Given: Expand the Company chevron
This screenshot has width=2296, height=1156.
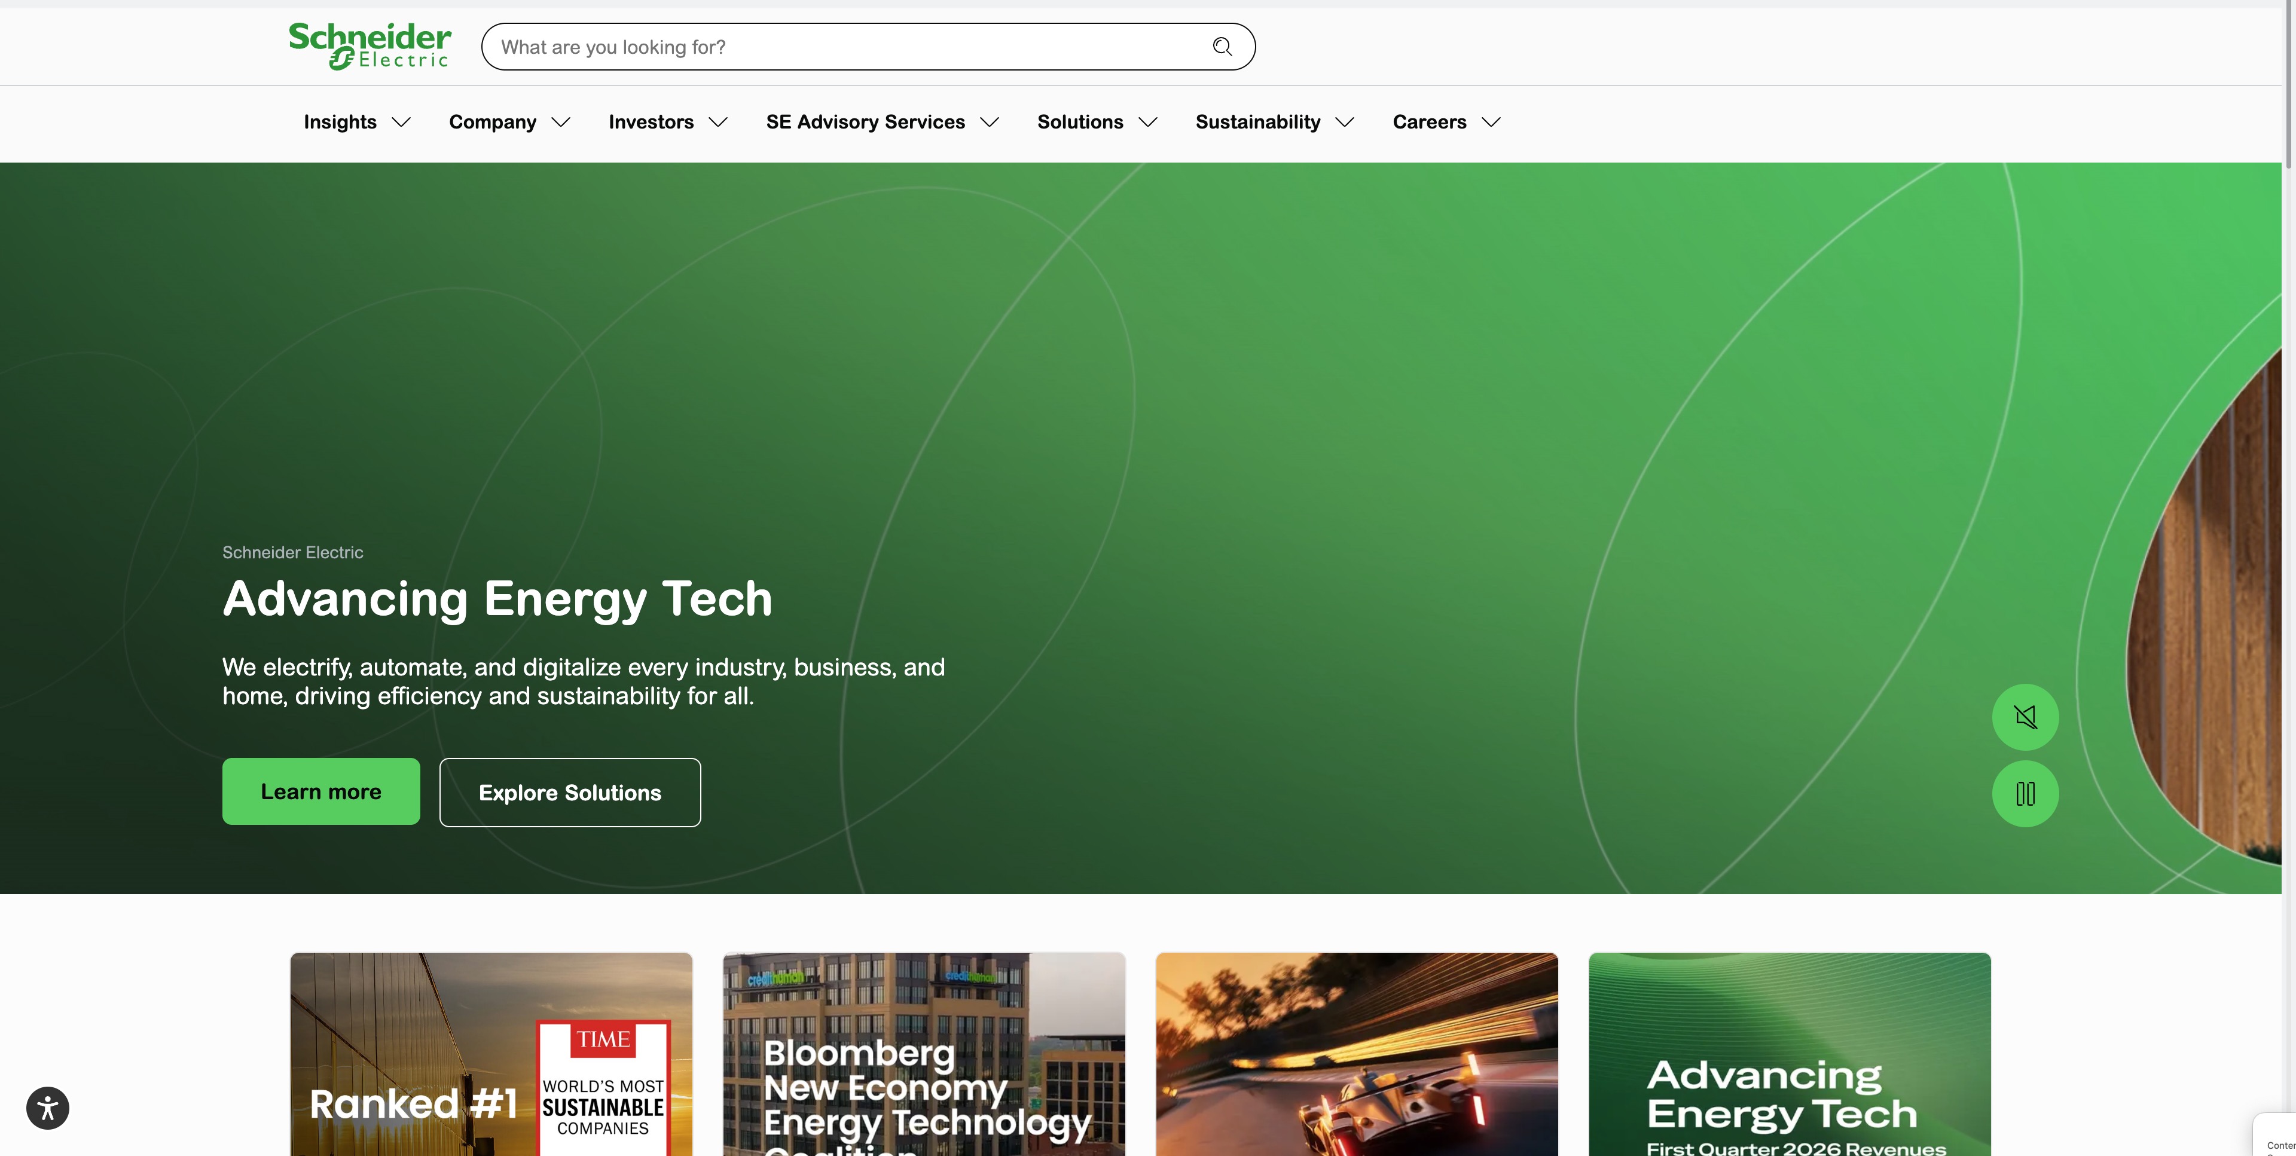Looking at the screenshot, I should tap(561, 122).
